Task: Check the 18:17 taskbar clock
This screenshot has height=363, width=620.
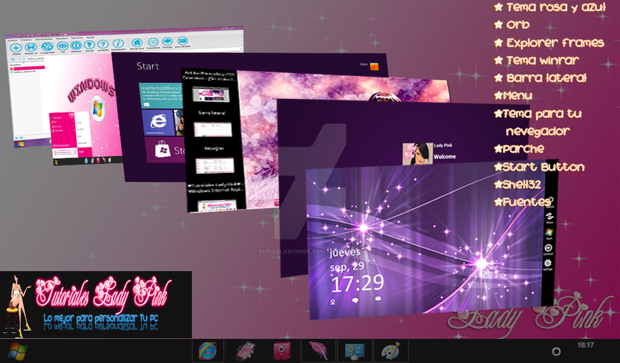Action: pyautogui.click(x=586, y=345)
